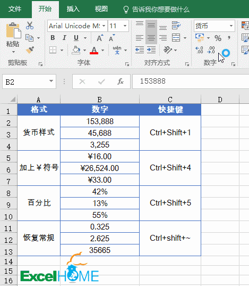
Task: Apply red font color
Action: [x=94, y=50]
